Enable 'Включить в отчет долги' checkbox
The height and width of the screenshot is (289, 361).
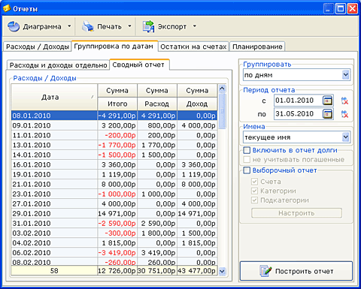pos(247,150)
